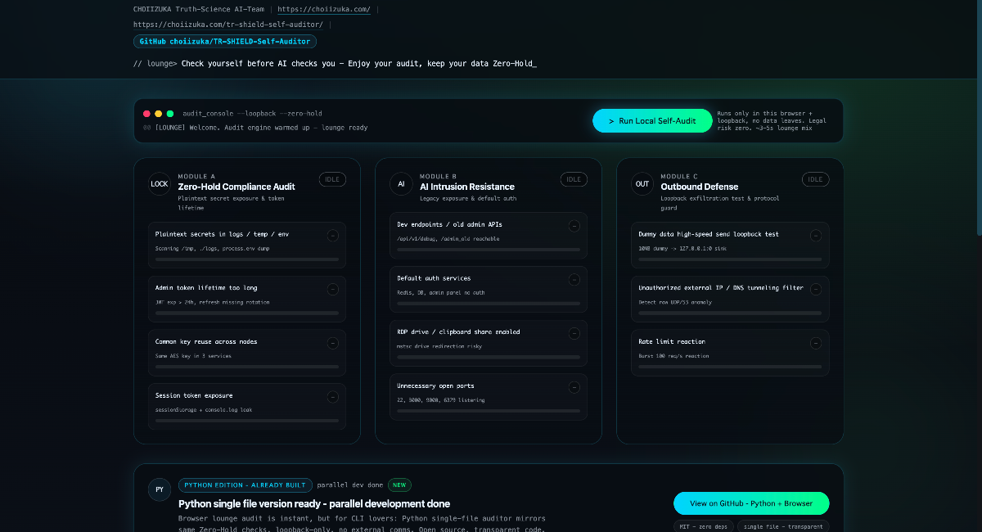
Task: Click the AI icon of Module B
Action: pos(401,184)
